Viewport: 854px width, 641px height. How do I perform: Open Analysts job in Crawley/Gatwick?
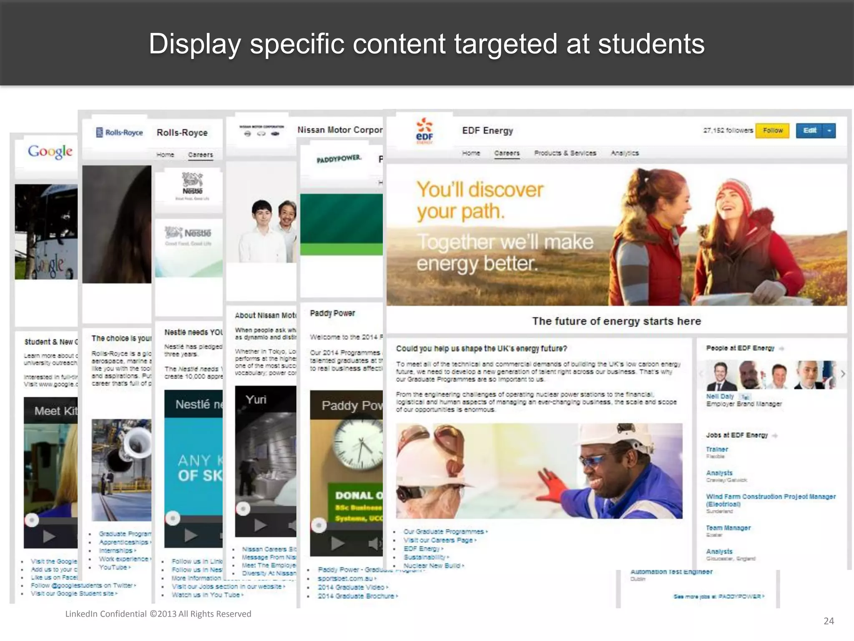pyautogui.click(x=719, y=473)
